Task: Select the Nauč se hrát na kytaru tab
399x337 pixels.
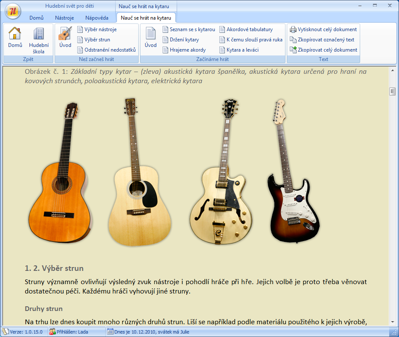Action: coord(146,18)
